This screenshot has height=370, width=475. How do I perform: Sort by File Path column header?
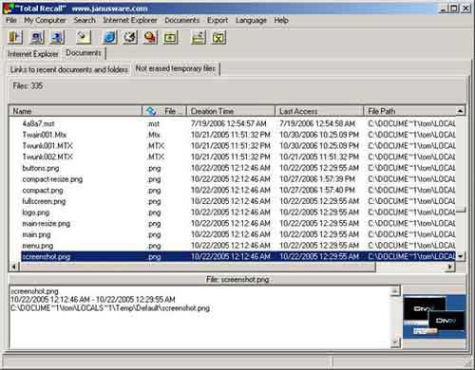pos(410,111)
